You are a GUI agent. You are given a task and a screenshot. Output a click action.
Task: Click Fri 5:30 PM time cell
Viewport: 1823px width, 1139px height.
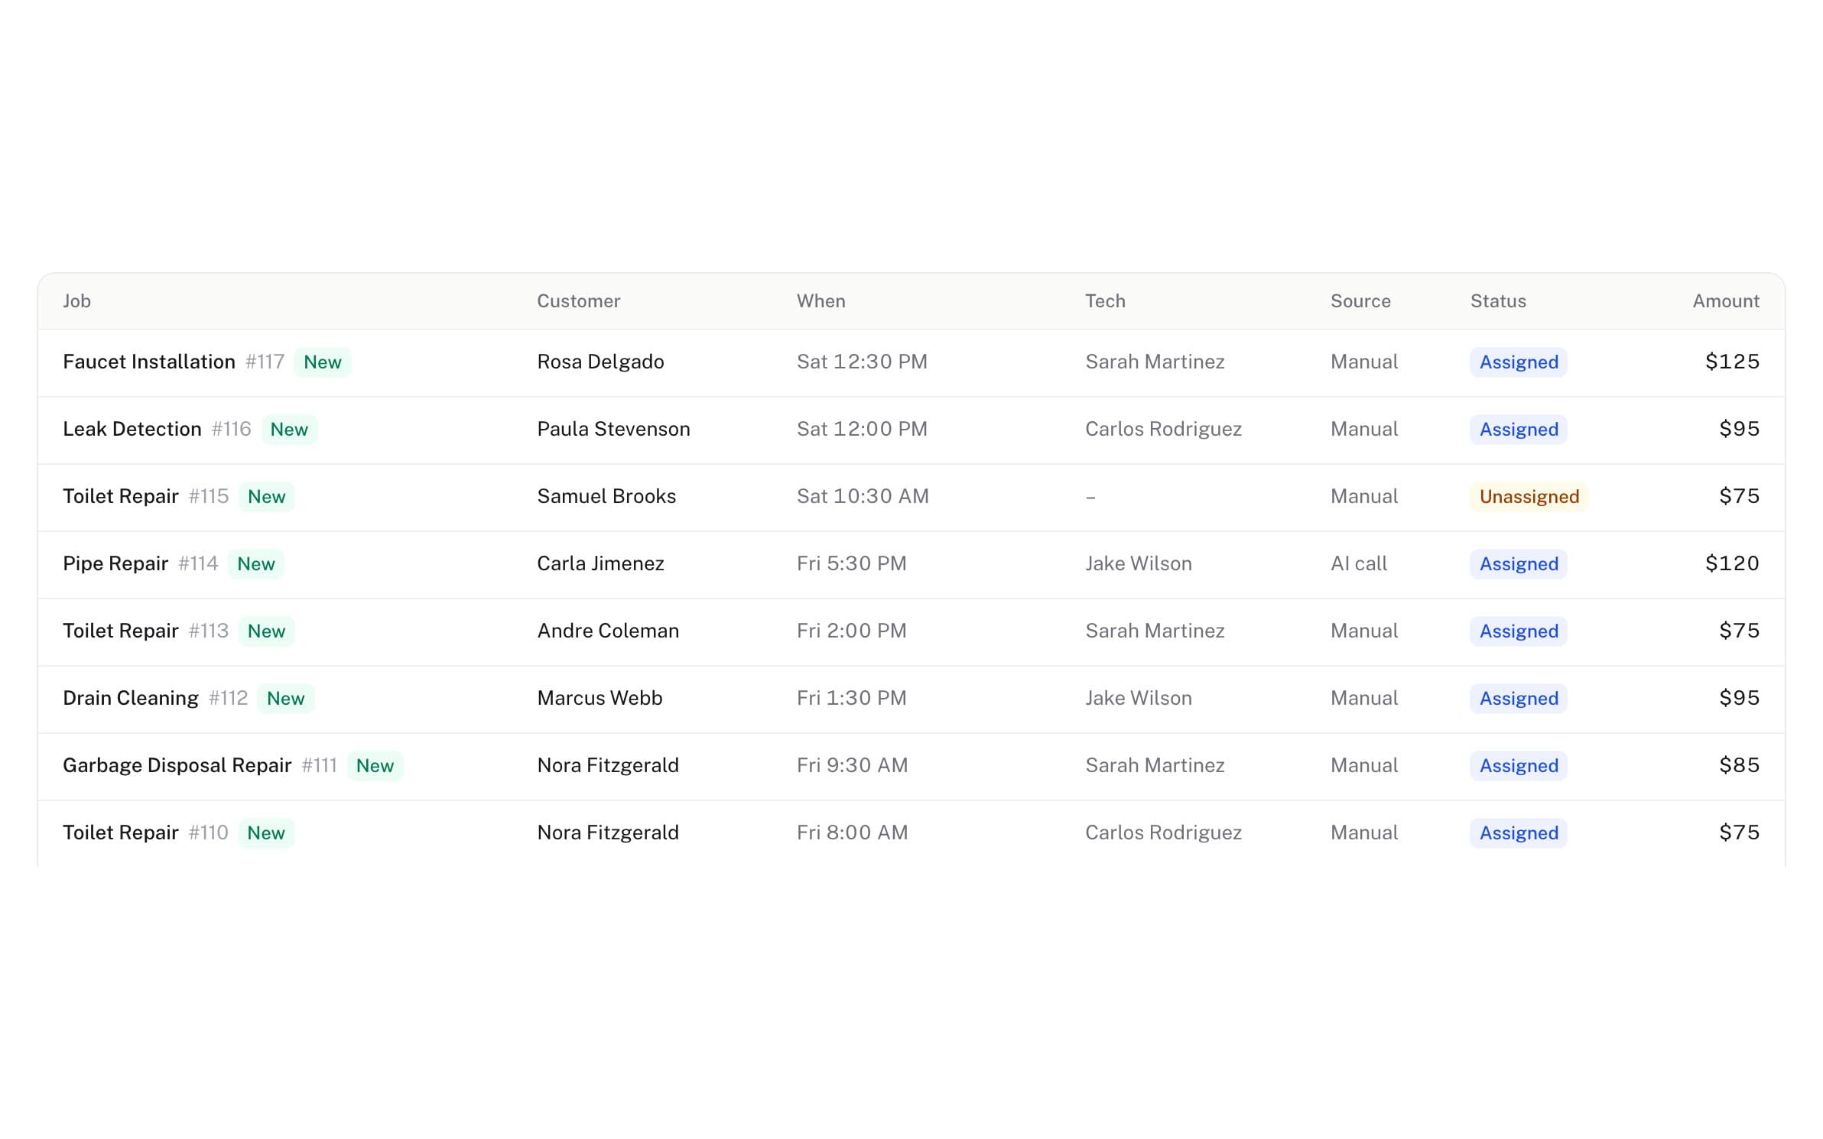[x=851, y=564]
